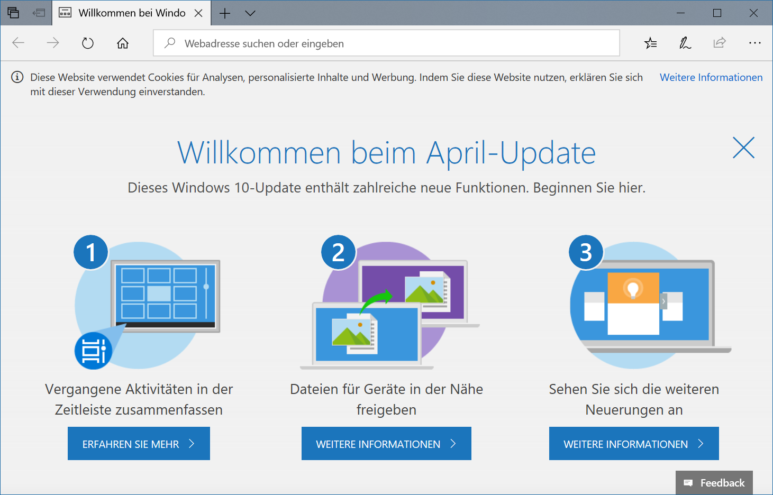The image size is (773, 495).
Task: Click the laptop tips illustration
Action: coord(650,302)
